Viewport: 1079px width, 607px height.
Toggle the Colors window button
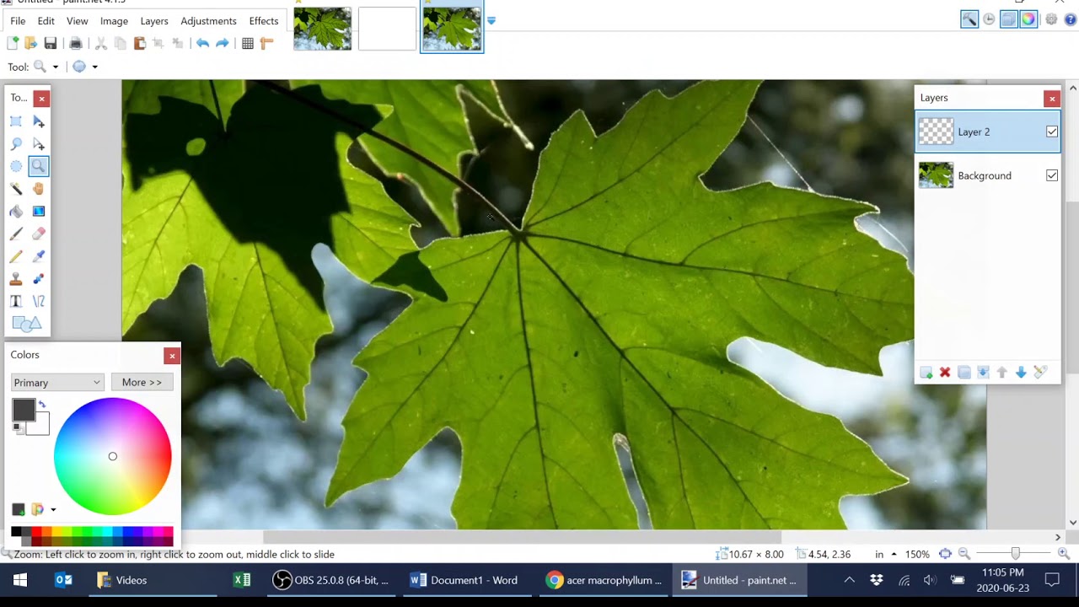coord(1028,19)
